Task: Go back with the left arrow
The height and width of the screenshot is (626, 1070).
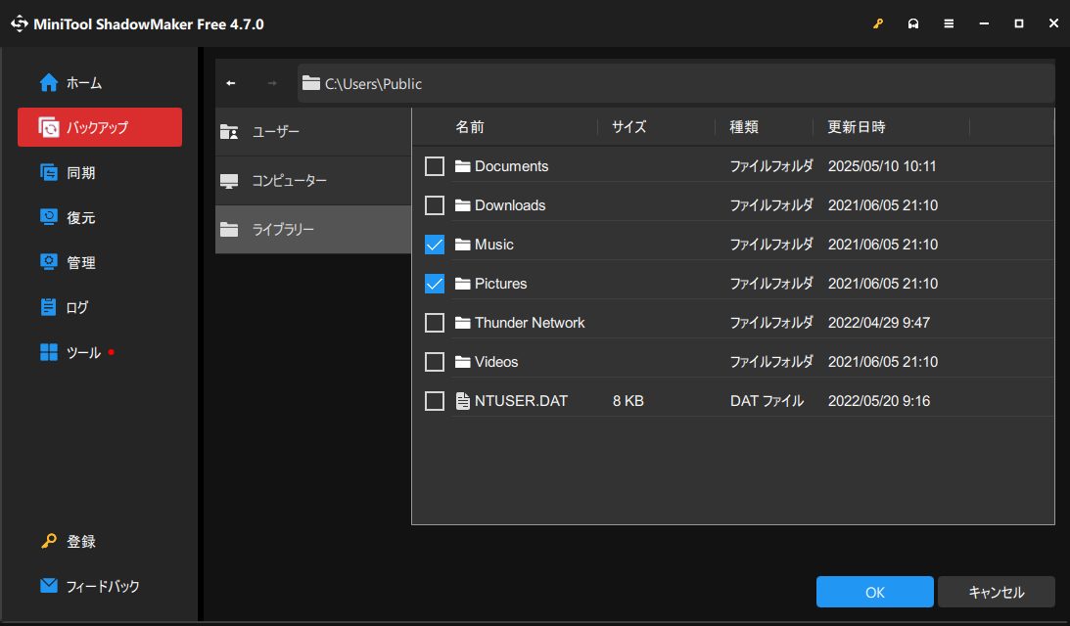Action: click(231, 83)
